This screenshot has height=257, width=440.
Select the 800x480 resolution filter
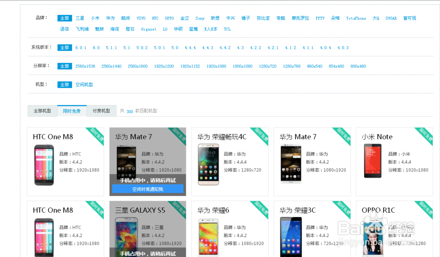coord(358,66)
